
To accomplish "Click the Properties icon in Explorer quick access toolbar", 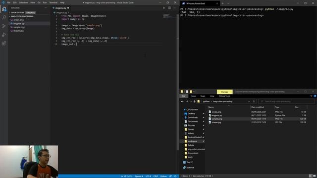I will 187,91.
